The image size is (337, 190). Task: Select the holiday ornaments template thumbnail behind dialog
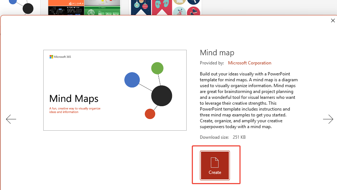165,8
